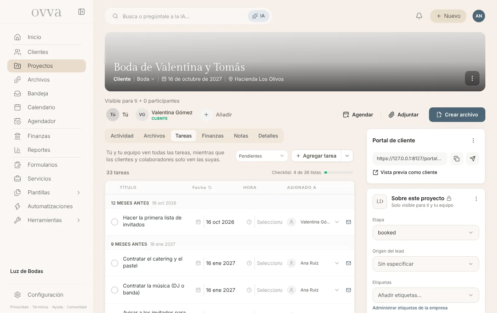Collapse the sidebar panel icon

coord(81,12)
